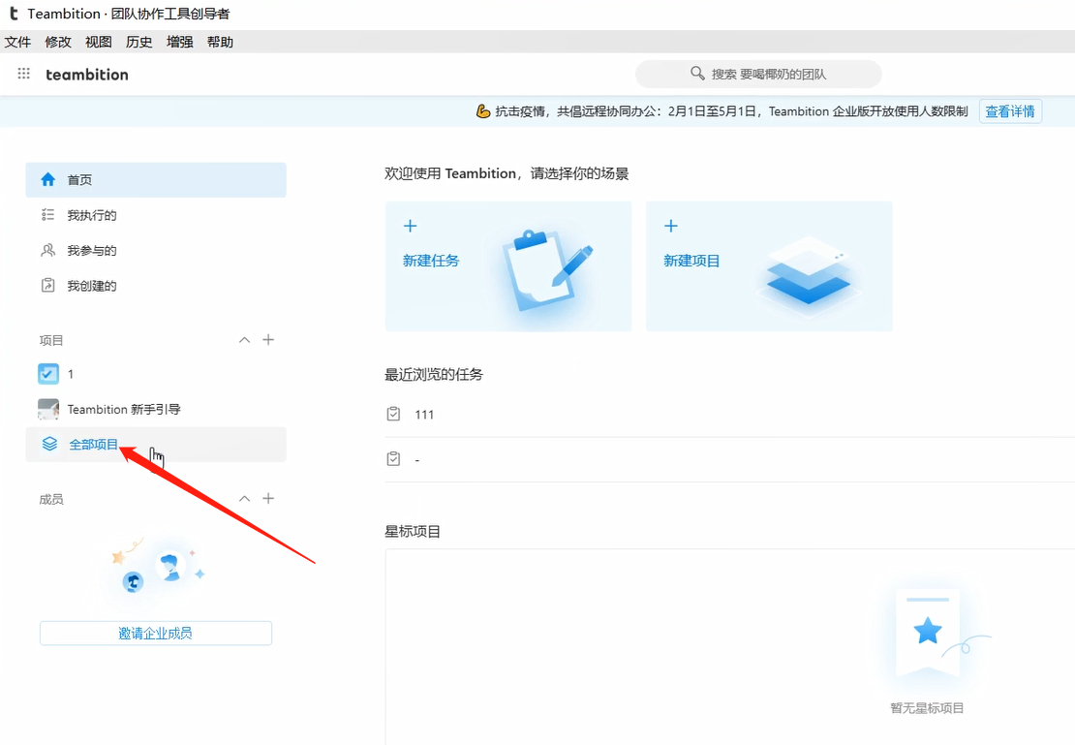Click the 我创建的 sidebar icon
The height and width of the screenshot is (745, 1075).
[46, 284]
